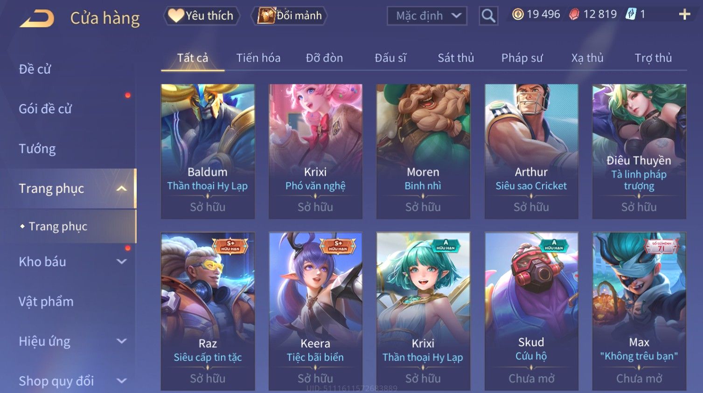Screen dimensions: 703x393
Task: Open the Mặc định sort dropdown
Action: click(427, 16)
